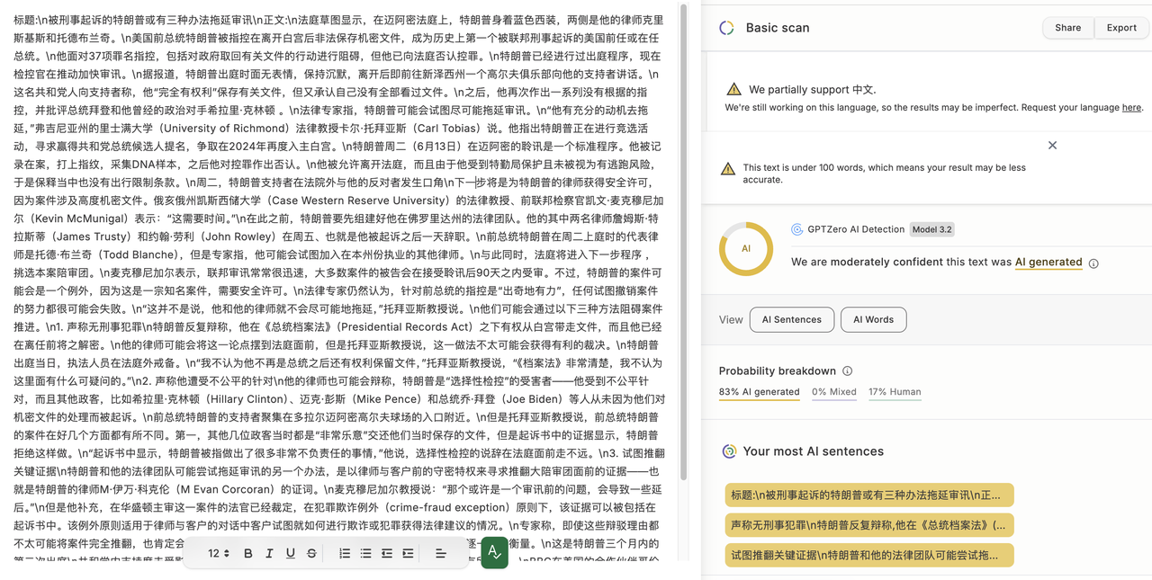Click the 'Probability breakdown' heading
This screenshot has width=1152, height=580.
[778, 370]
